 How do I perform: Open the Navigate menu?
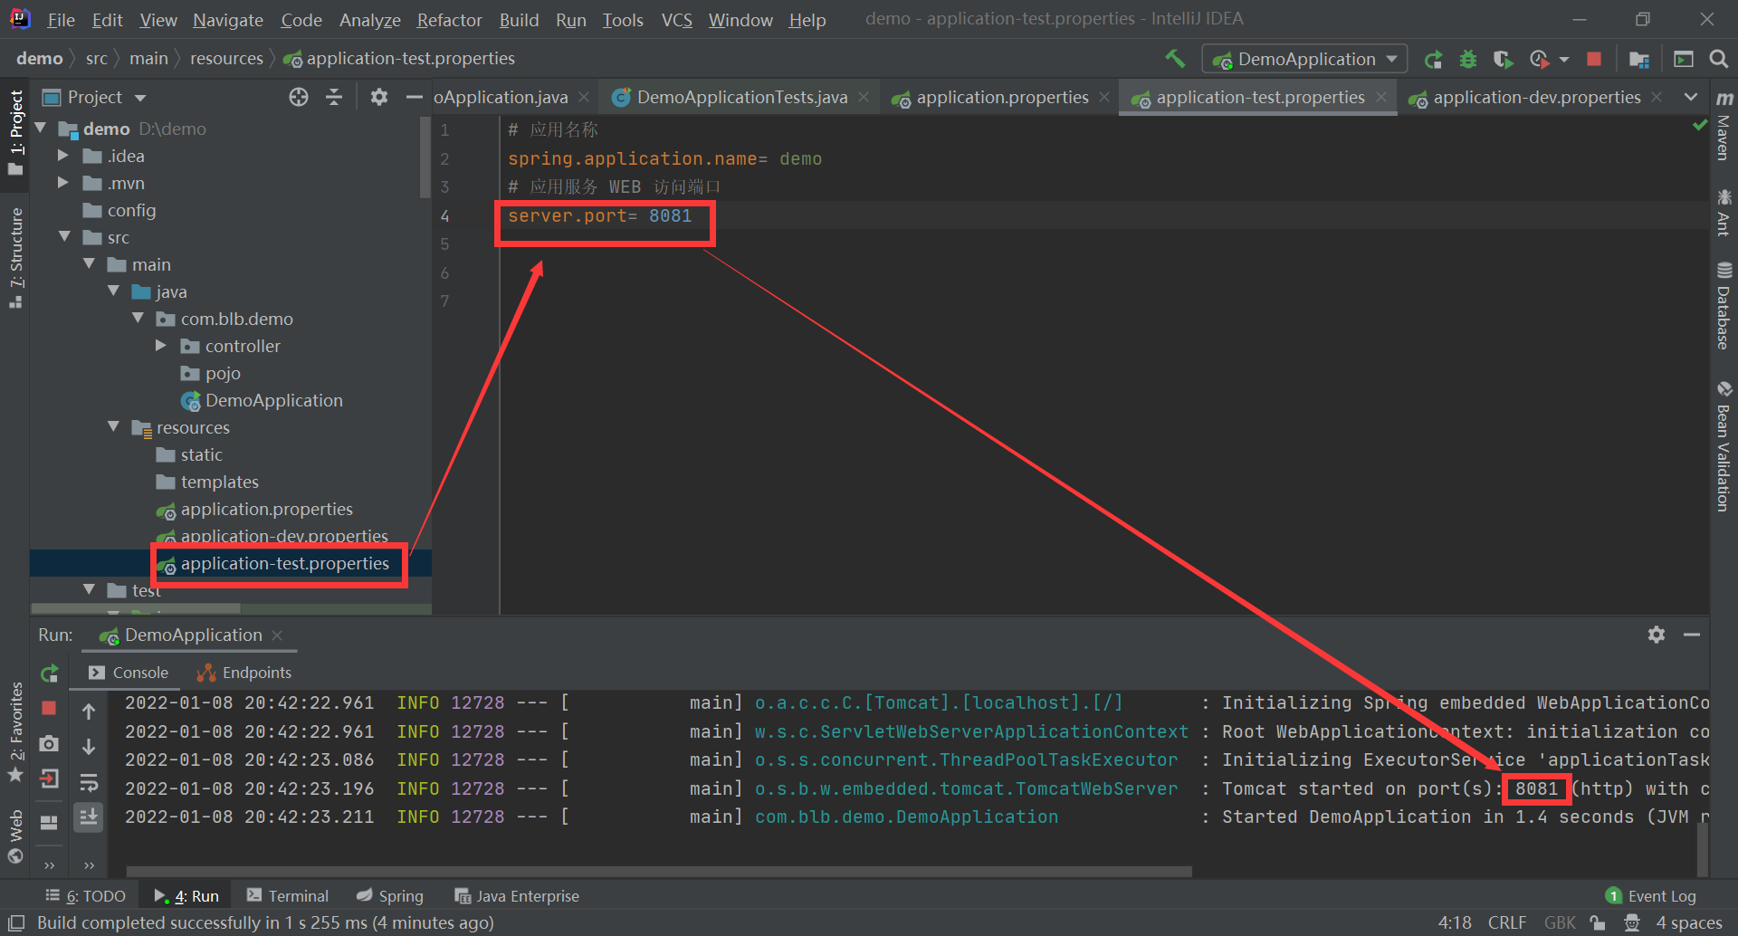(228, 20)
